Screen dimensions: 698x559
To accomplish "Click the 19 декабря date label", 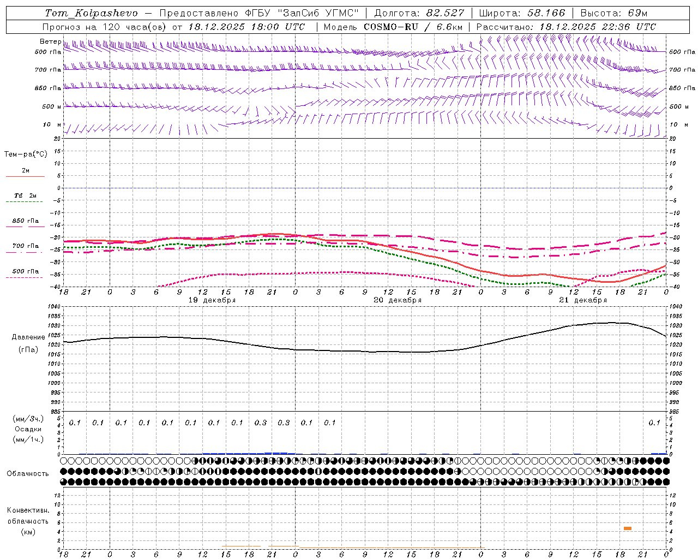I will (x=212, y=300).
